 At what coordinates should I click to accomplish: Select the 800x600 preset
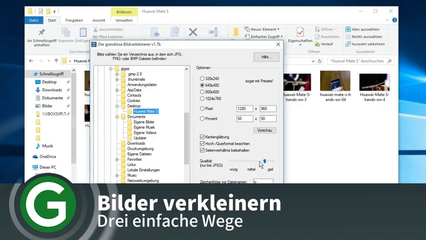click(202, 92)
